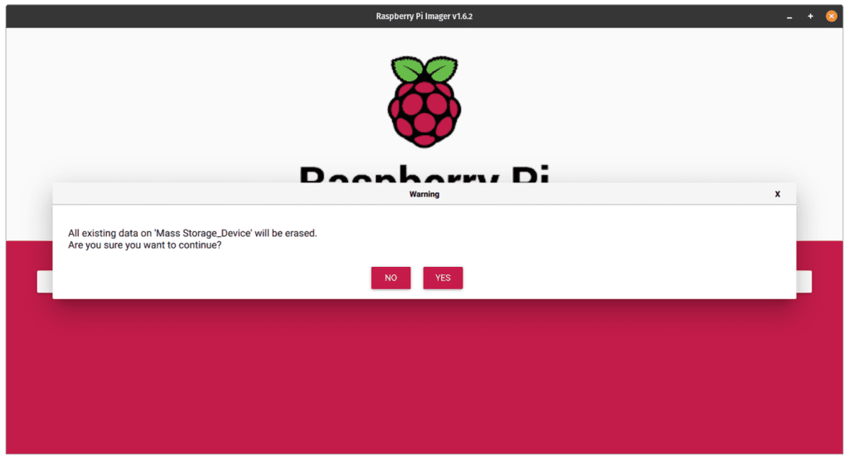Click the 'Are you sure you want to continue?' text
This screenshot has height=460, width=849.
[x=144, y=245]
